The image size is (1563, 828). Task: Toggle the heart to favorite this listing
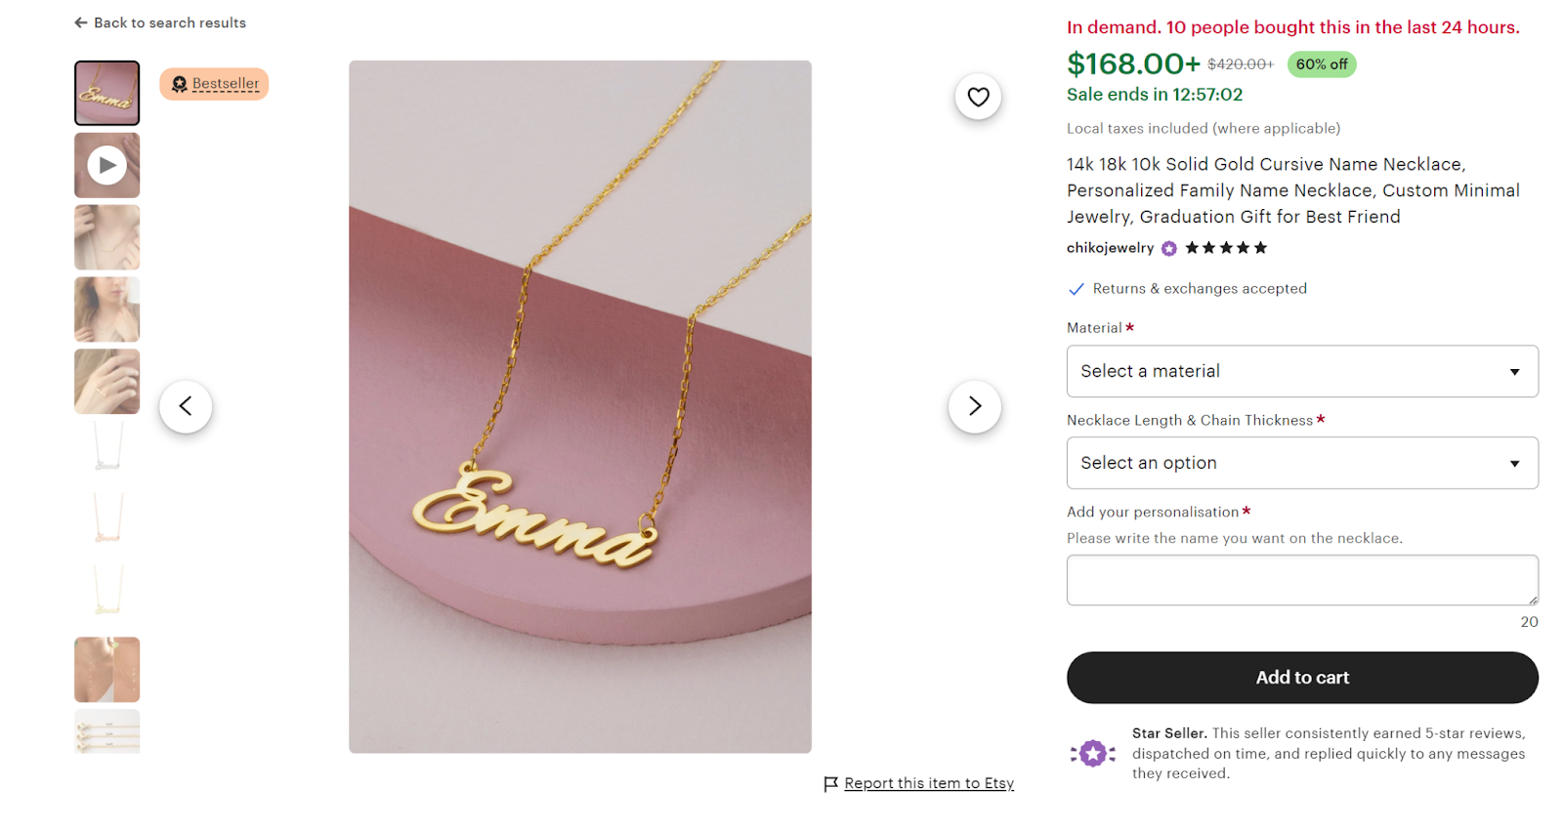(977, 97)
